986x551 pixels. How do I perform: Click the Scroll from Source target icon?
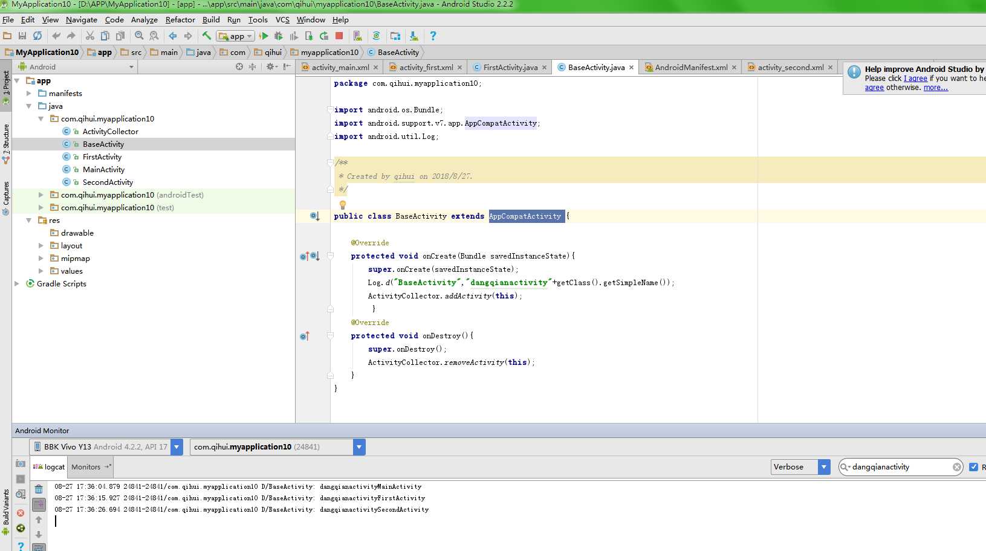239,67
